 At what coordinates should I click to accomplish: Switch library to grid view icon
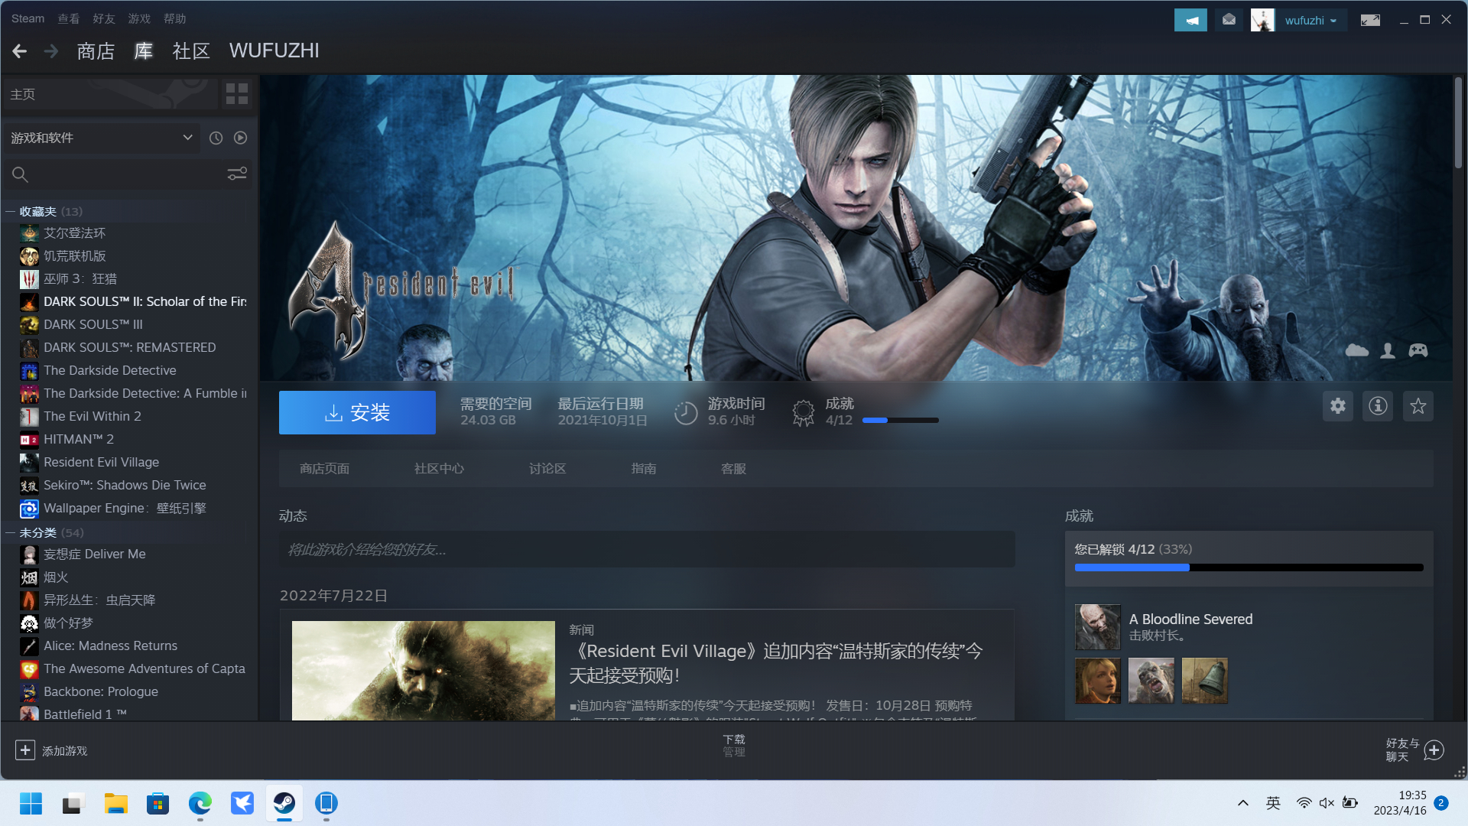pyautogui.click(x=237, y=94)
